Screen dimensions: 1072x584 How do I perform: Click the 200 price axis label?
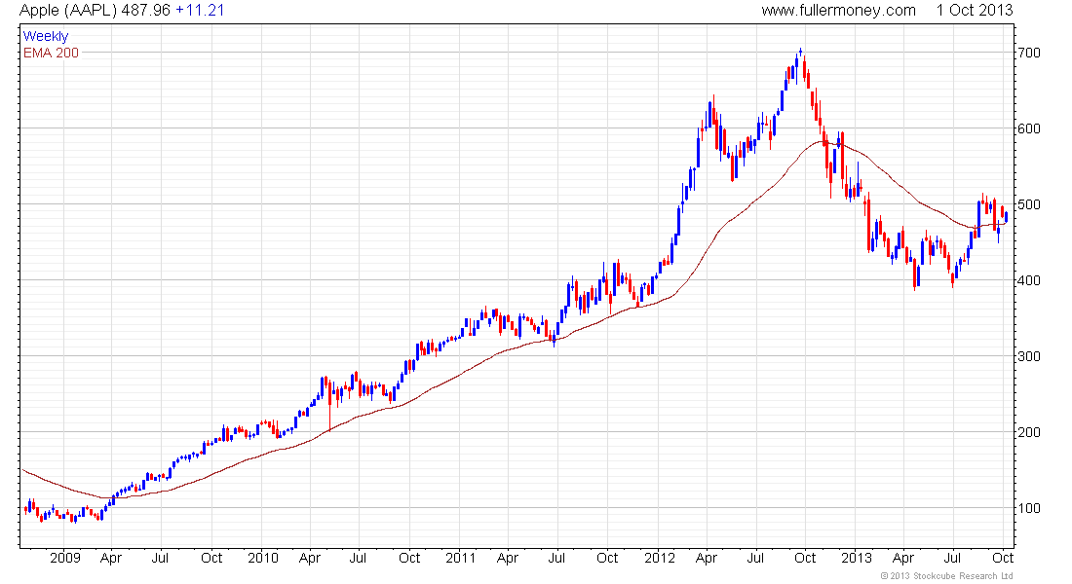[x=1029, y=432]
